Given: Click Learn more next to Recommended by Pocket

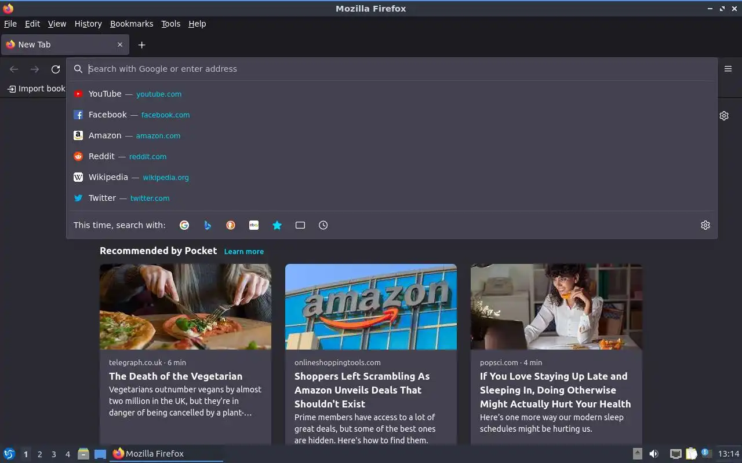Looking at the screenshot, I should 244,252.
